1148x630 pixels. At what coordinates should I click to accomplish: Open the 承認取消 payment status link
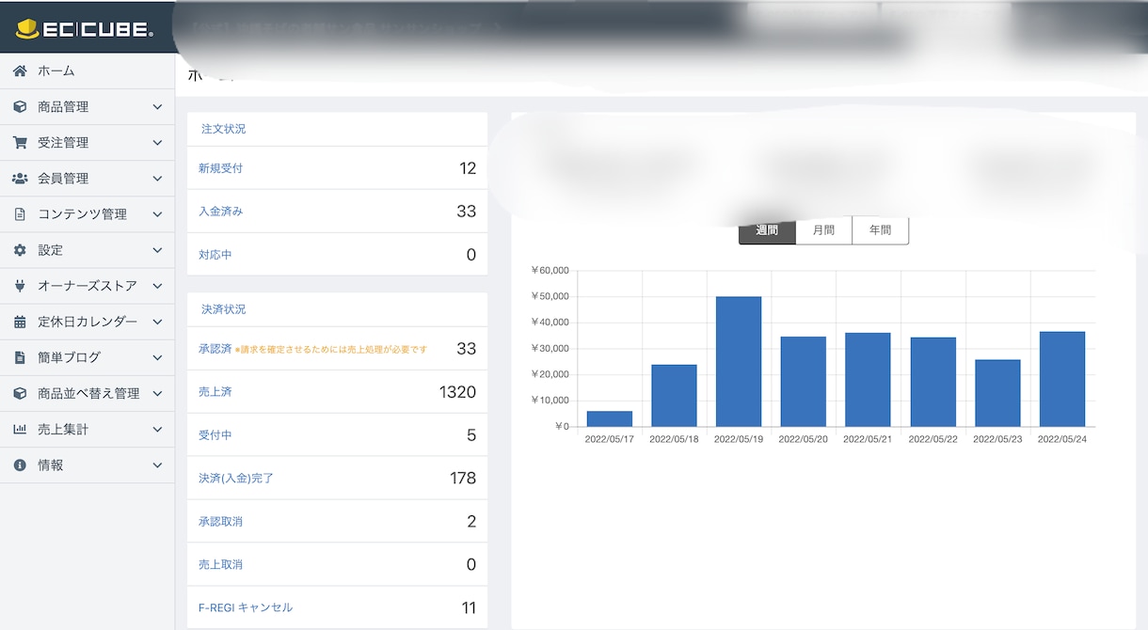pyautogui.click(x=220, y=522)
